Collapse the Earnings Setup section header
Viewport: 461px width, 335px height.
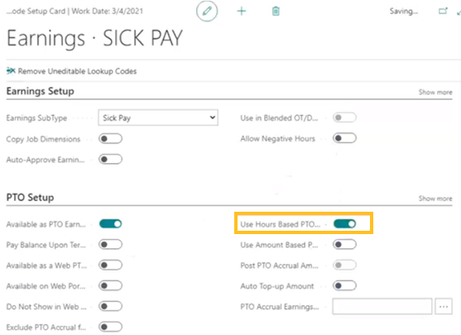tap(41, 91)
